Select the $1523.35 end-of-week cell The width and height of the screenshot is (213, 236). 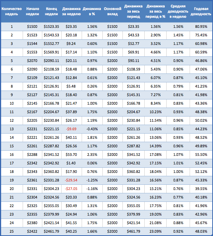(52, 27)
